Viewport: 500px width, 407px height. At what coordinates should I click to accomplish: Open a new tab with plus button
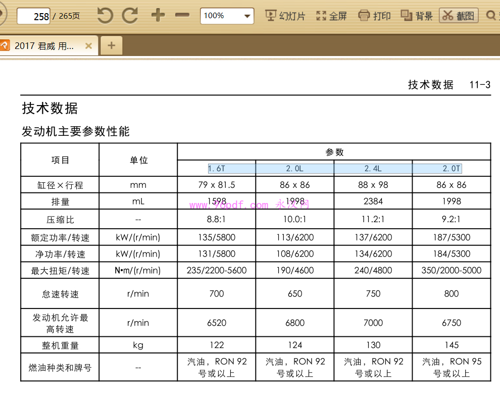point(111,46)
